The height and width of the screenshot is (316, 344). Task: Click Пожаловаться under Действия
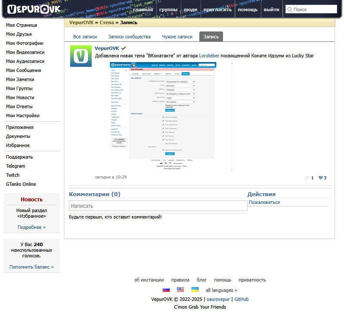(264, 202)
